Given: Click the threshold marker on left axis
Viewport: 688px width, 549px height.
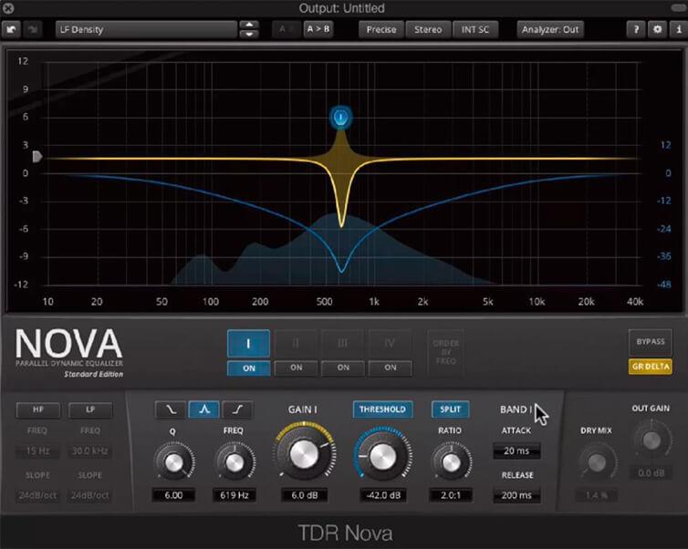Looking at the screenshot, I should (x=37, y=157).
